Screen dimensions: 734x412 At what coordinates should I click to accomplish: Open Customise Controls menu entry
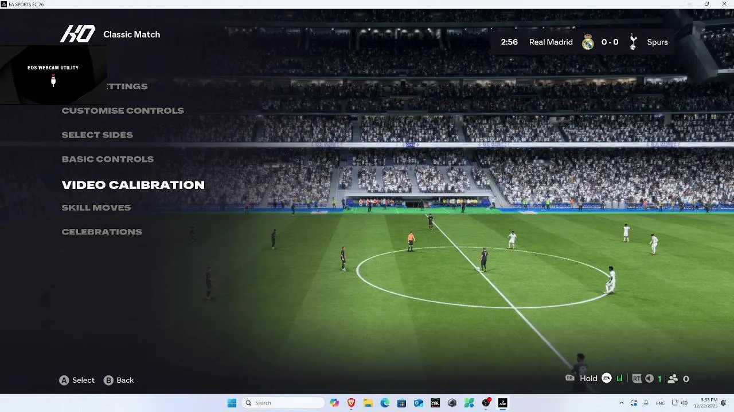point(123,110)
